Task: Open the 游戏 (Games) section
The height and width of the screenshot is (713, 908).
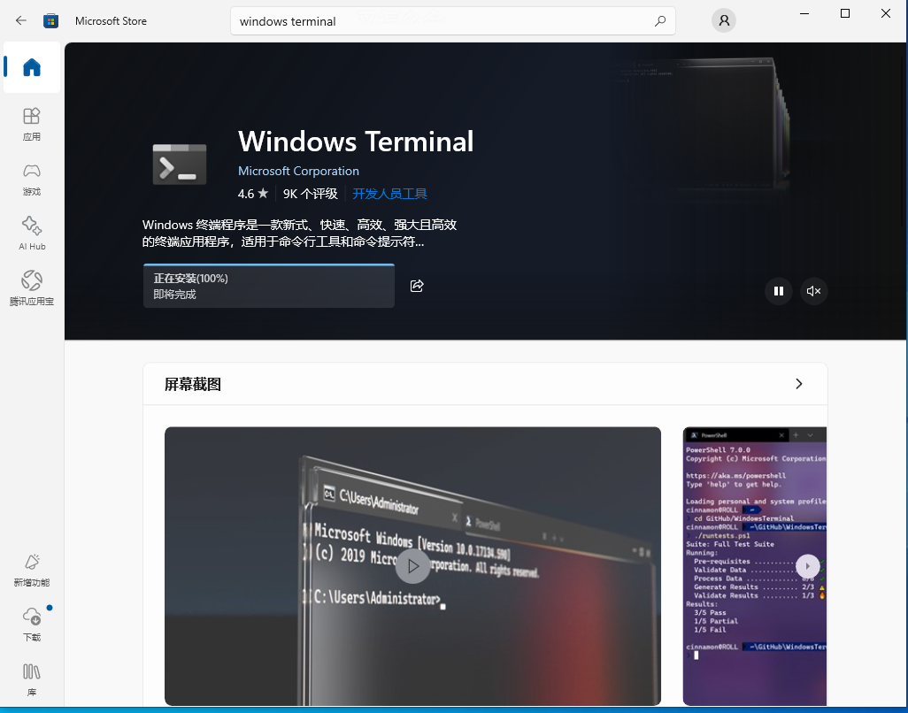Action: pyautogui.click(x=32, y=180)
